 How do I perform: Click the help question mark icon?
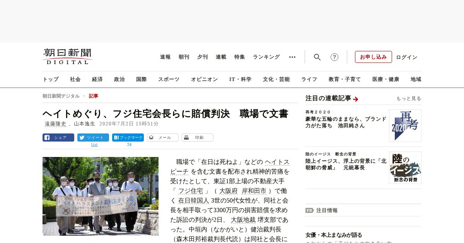(x=334, y=57)
